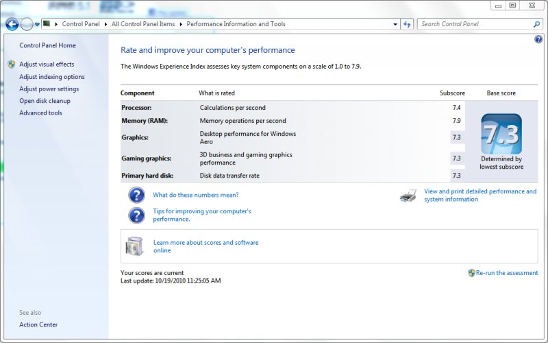Click the 7.3 base score badge
This screenshot has width=548, height=343.
click(501, 134)
